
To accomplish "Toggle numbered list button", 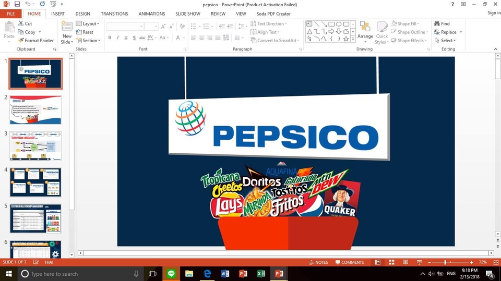I will 206,27.
